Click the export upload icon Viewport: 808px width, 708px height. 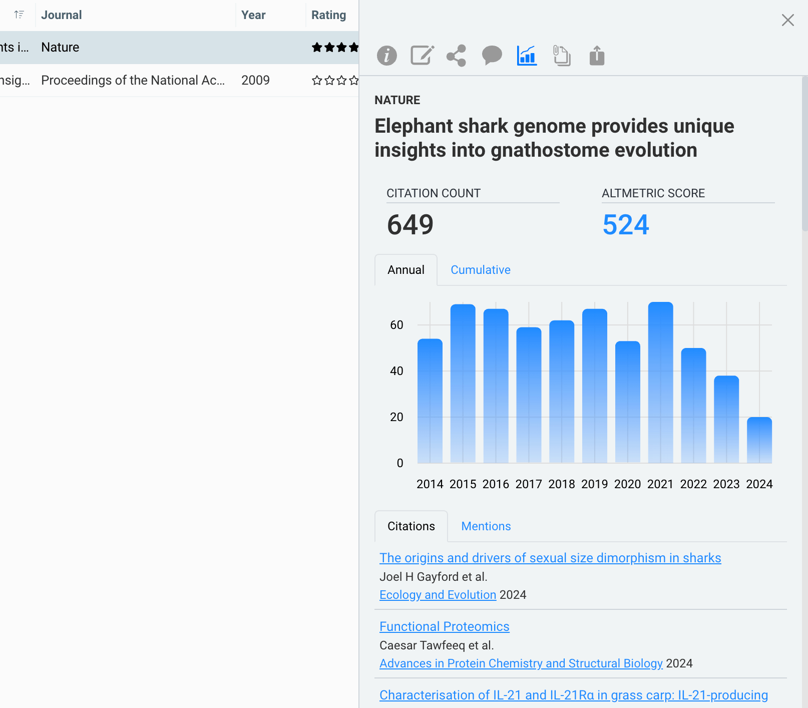point(597,56)
